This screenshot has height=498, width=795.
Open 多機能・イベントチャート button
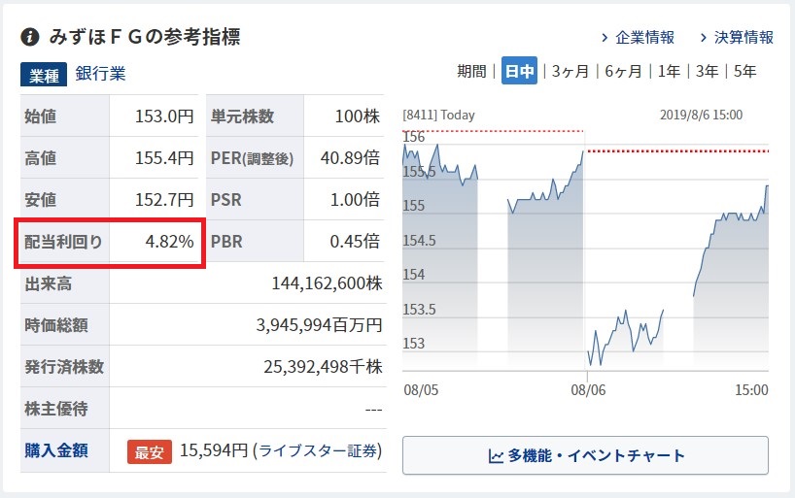tap(585, 455)
